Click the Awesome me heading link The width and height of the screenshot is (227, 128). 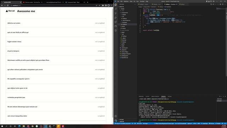pos(26,11)
